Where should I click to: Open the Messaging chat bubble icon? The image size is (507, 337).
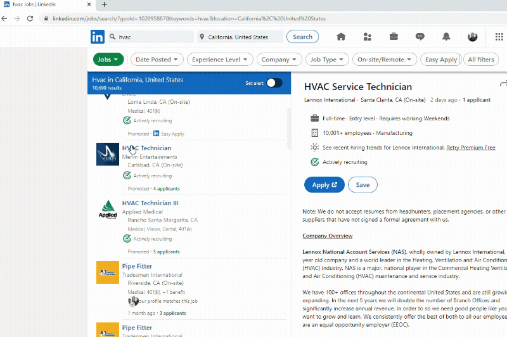420,37
